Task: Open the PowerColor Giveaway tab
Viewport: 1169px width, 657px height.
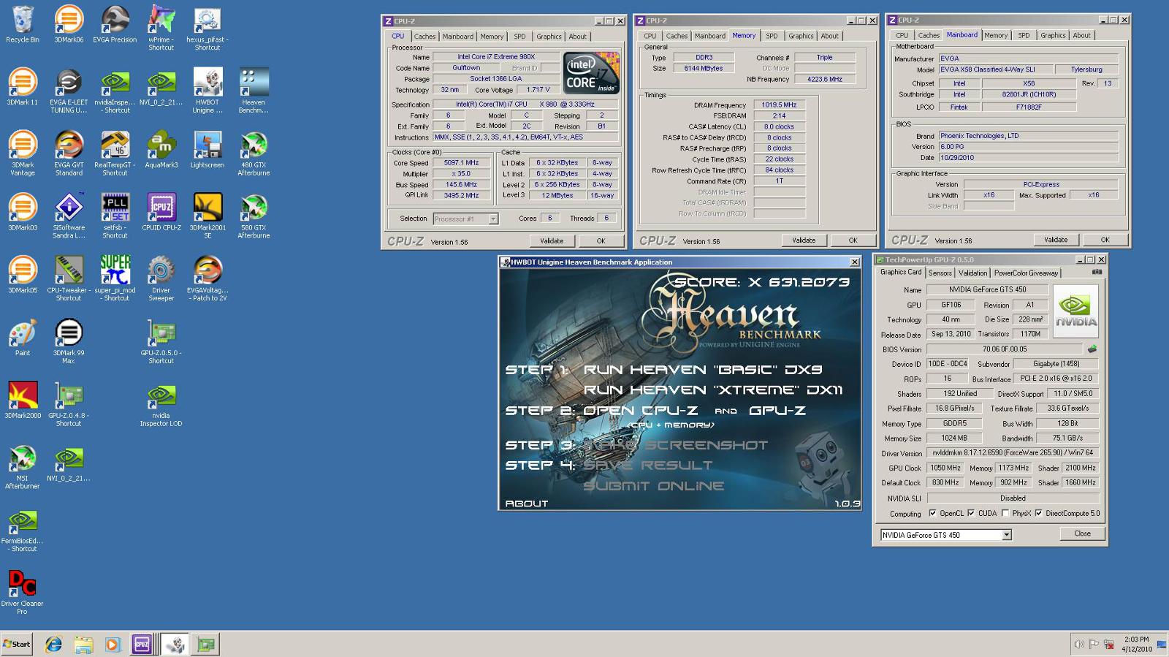Action: [1026, 273]
